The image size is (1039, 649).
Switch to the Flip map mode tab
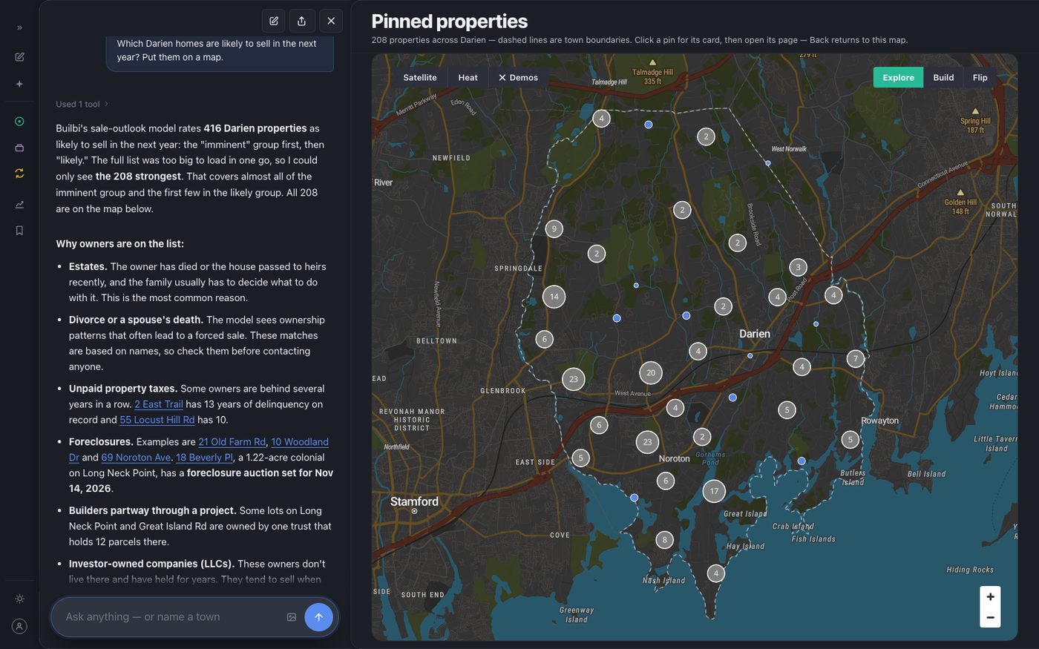point(980,78)
